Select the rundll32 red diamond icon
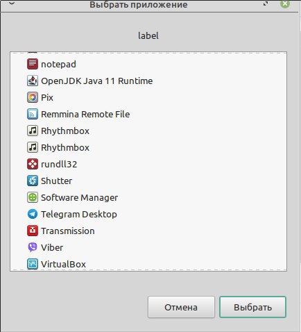 pyautogui.click(x=33, y=164)
